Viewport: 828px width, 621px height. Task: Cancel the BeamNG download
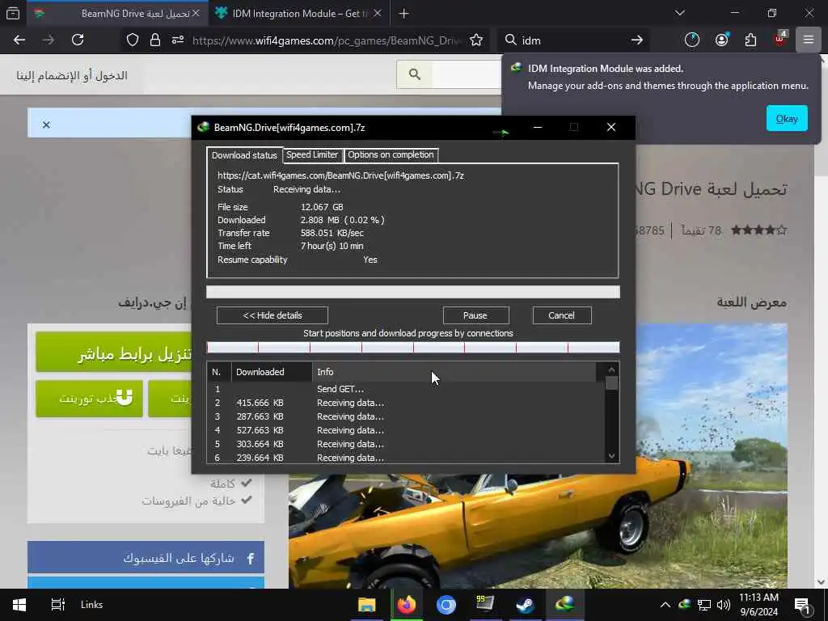[561, 315]
